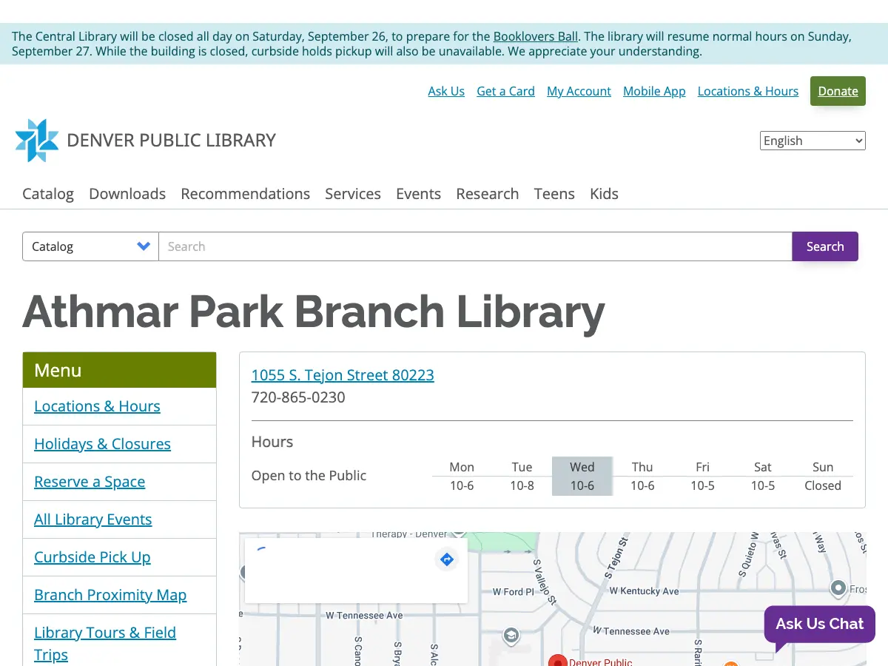Click the red Denver Public Library map pin
This screenshot has height=666, width=888.
click(x=557, y=661)
